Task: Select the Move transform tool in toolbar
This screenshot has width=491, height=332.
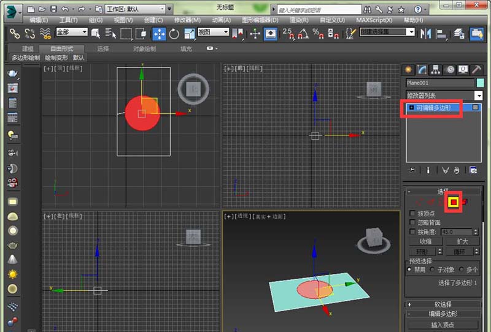Action: coord(158,33)
